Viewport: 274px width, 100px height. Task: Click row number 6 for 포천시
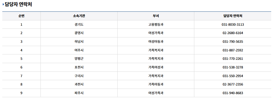point(21,67)
